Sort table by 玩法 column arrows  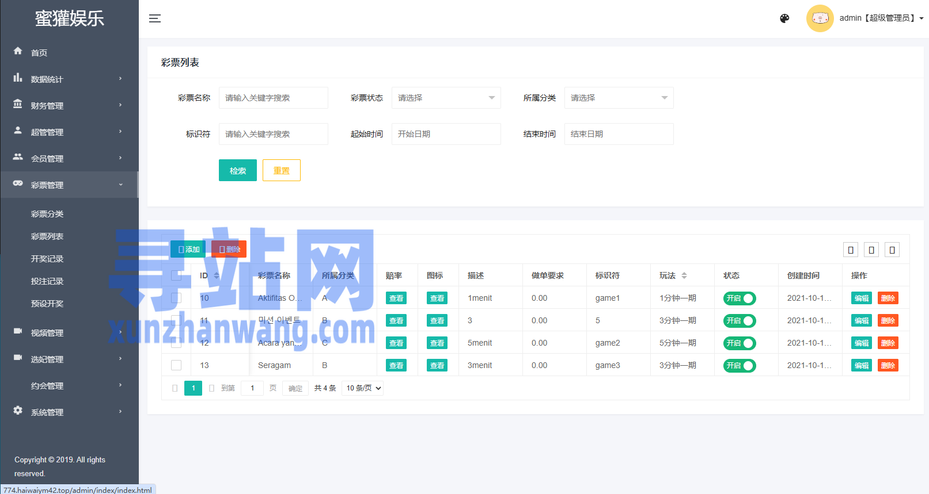[684, 275]
